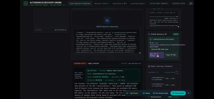Click the Model Inference Telemetry heading

(x=162, y=66)
